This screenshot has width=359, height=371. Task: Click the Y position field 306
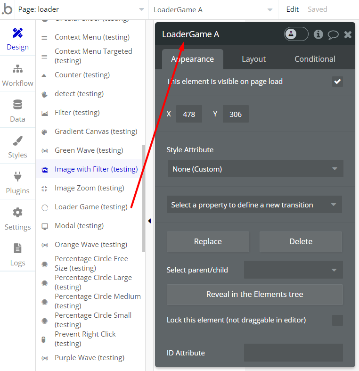pos(236,114)
